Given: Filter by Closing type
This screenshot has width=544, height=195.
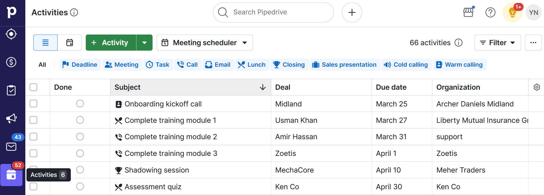Looking at the screenshot, I should (289, 65).
